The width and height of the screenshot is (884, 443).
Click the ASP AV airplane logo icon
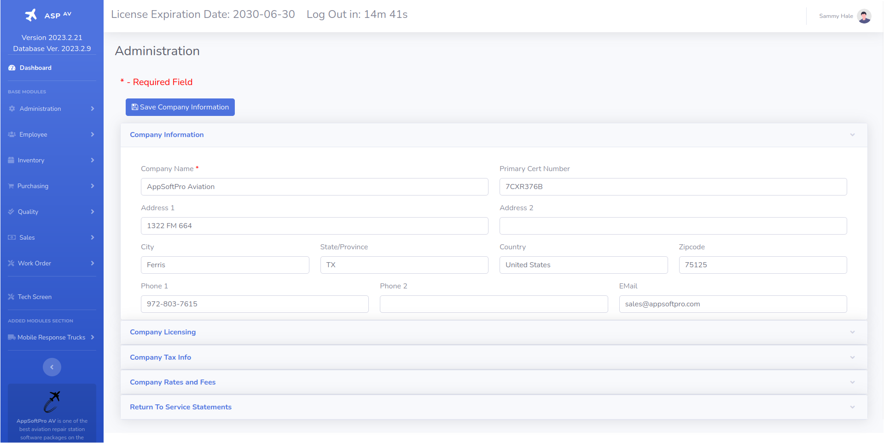click(31, 15)
